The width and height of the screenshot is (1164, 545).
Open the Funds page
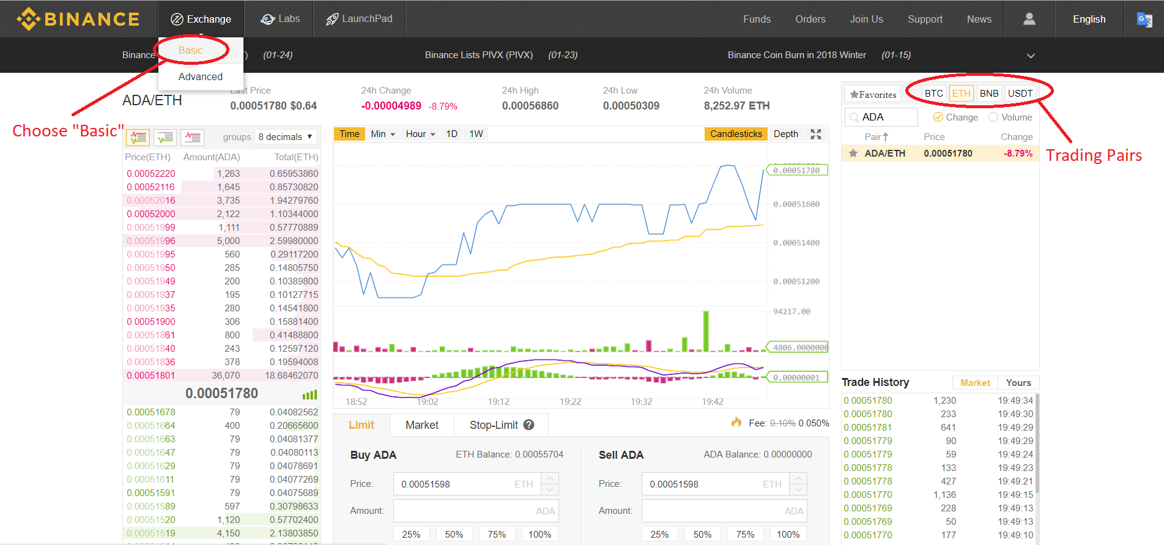click(x=757, y=19)
